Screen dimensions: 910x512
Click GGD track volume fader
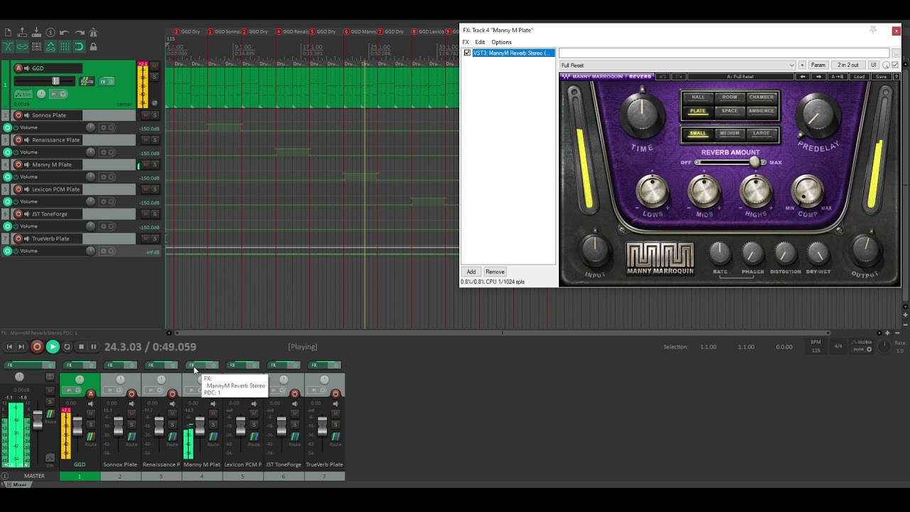point(55,81)
